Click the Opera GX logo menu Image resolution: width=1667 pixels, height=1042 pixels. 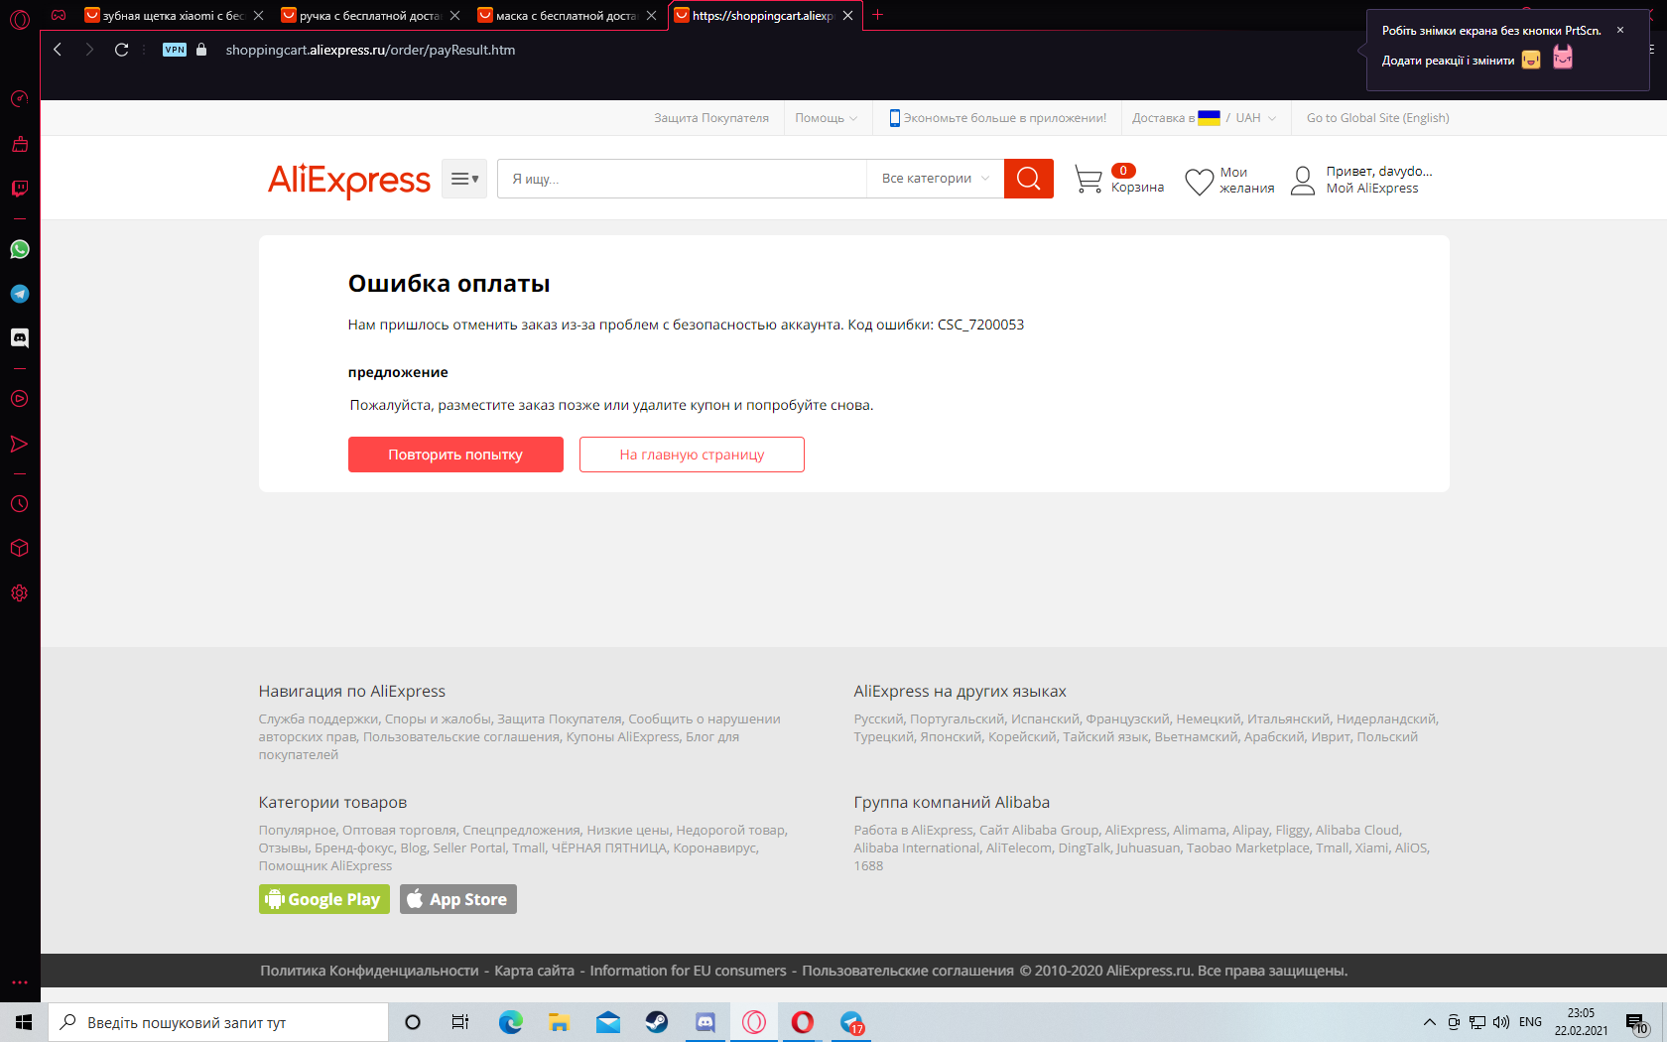[19, 18]
